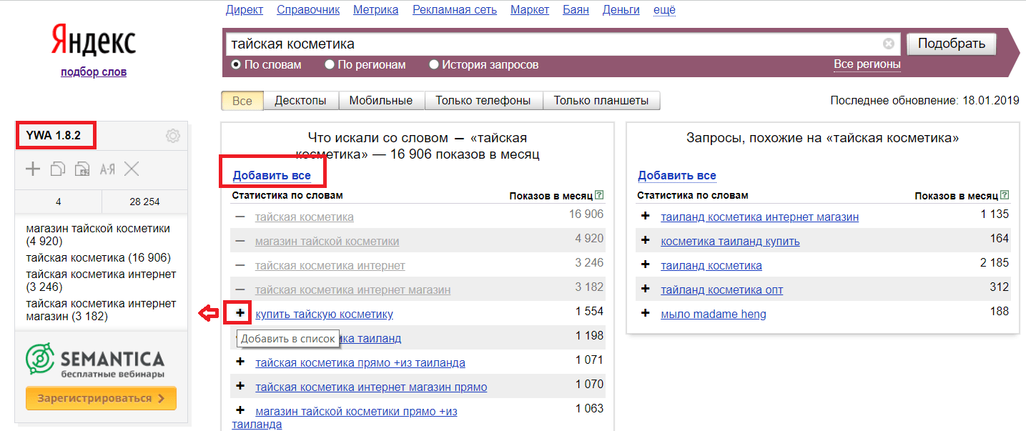Click the Semantica webinars banner logo
Image resolution: width=1026 pixels, height=431 pixels.
[x=95, y=360]
